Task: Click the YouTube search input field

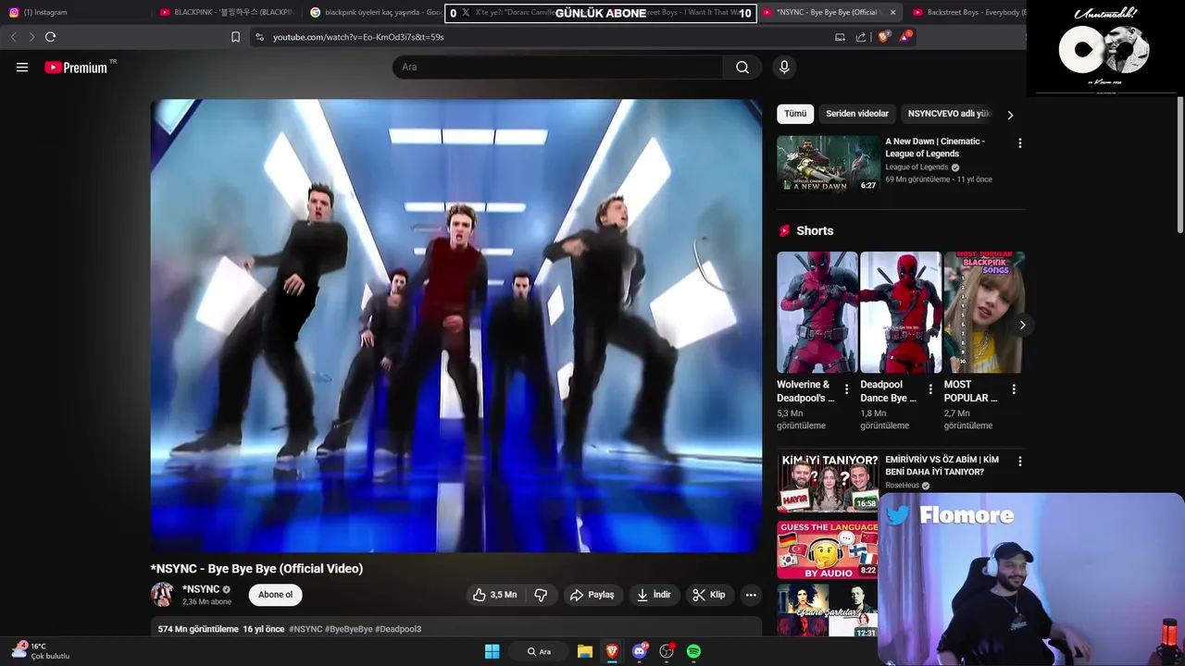Action: [558, 67]
